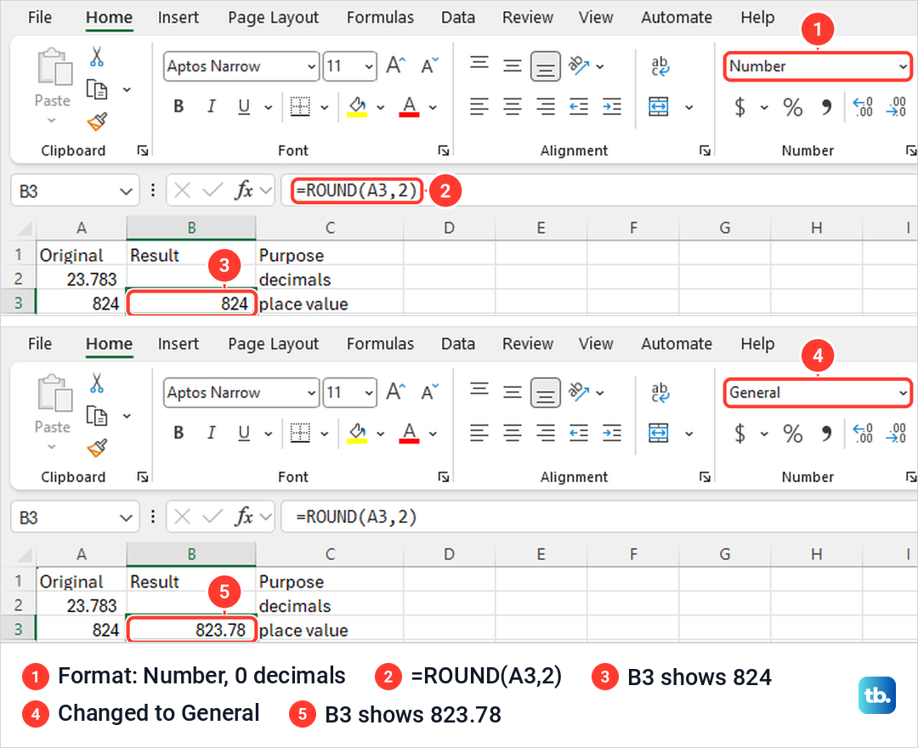Decrease decimal places in upper ribbon
Image resolution: width=918 pixels, height=748 pixels.
pyautogui.click(x=897, y=107)
